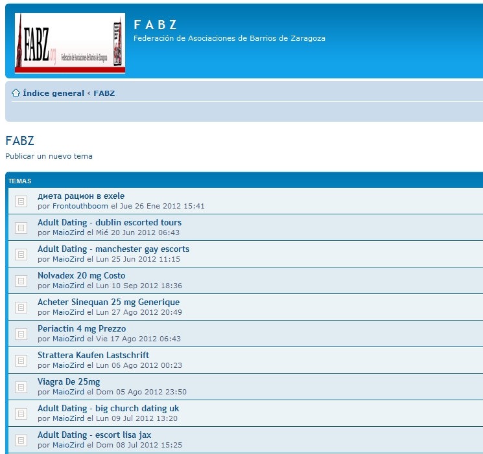483x454 pixels.
Task: Click date 'Mié 20 Jun 2012 06:43'
Action: coord(137,233)
